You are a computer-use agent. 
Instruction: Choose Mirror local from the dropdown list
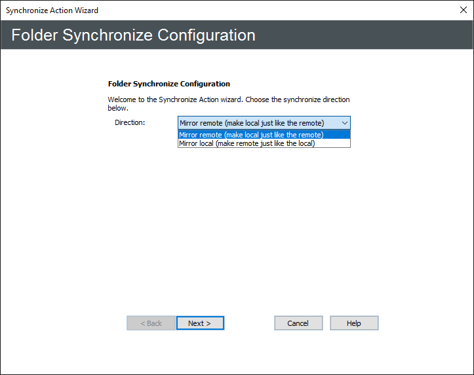247,143
